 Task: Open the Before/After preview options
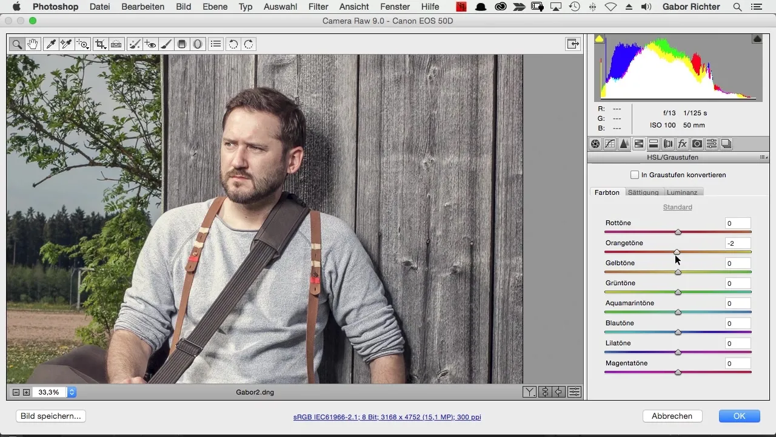point(530,392)
